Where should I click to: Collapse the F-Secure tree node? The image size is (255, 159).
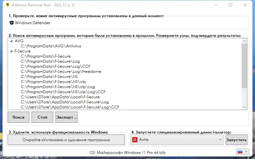[x=11, y=51]
